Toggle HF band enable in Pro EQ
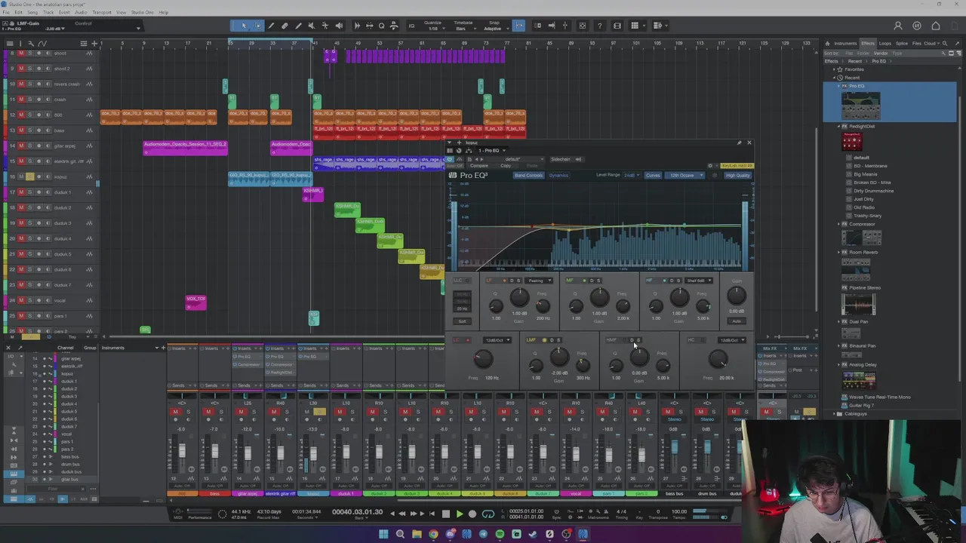This screenshot has width=966, height=543. click(665, 281)
